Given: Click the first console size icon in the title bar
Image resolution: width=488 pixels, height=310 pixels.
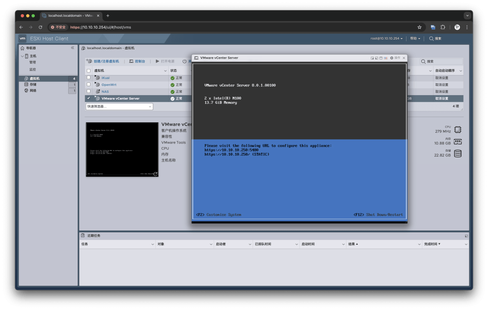Looking at the screenshot, I should (x=372, y=58).
